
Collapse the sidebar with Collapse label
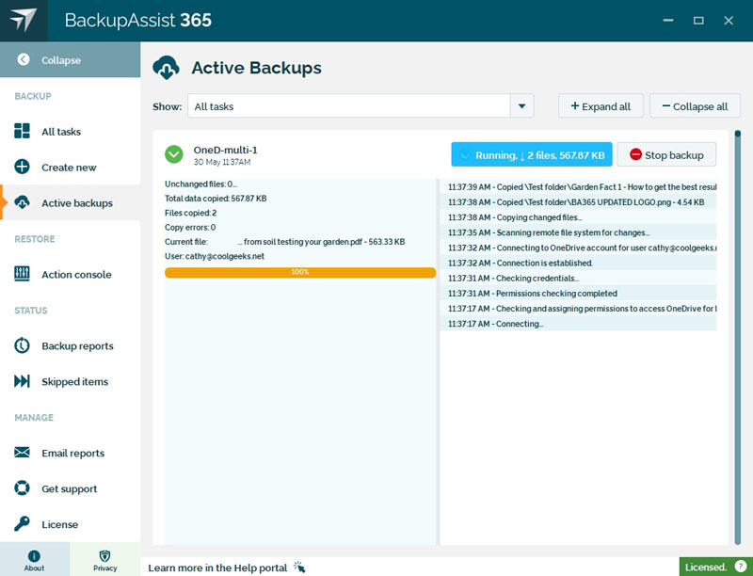click(70, 59)
